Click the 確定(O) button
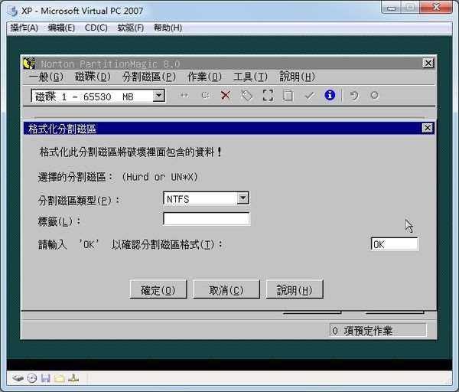The height and width of the screenshot is (392, 459). 158,289
